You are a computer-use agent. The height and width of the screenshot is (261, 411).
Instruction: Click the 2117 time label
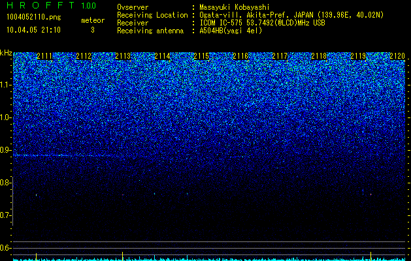[x=280, y=56]
